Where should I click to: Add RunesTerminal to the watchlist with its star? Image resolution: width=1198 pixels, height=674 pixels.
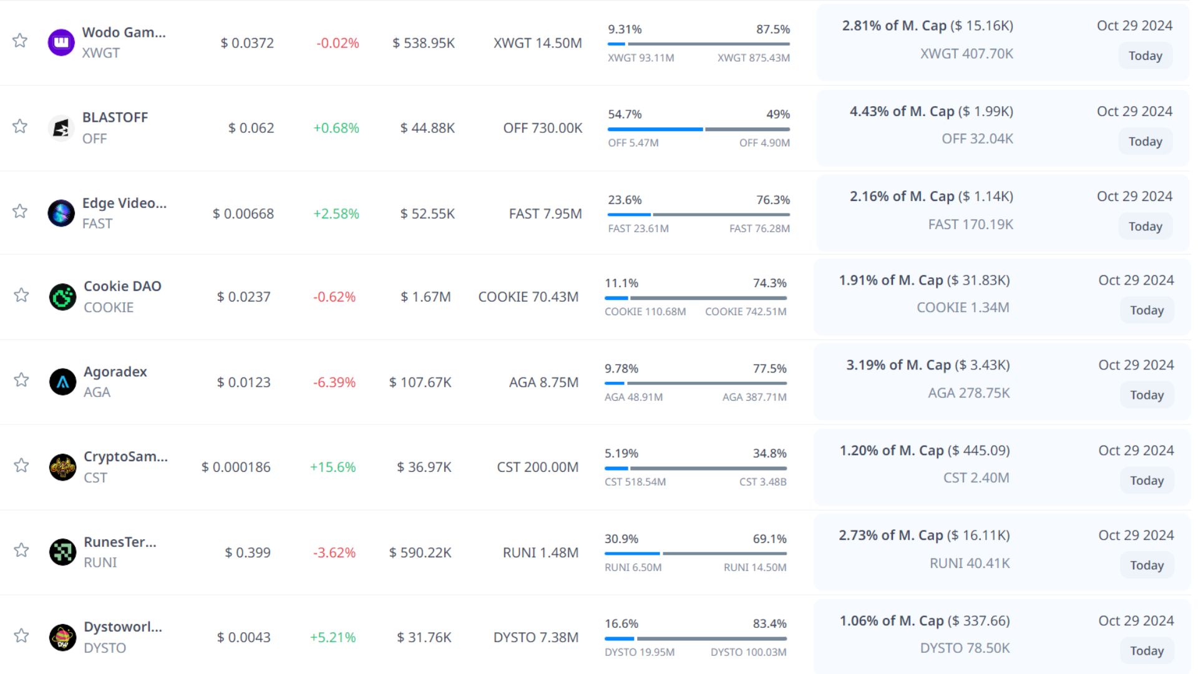[x=21, y=550]
